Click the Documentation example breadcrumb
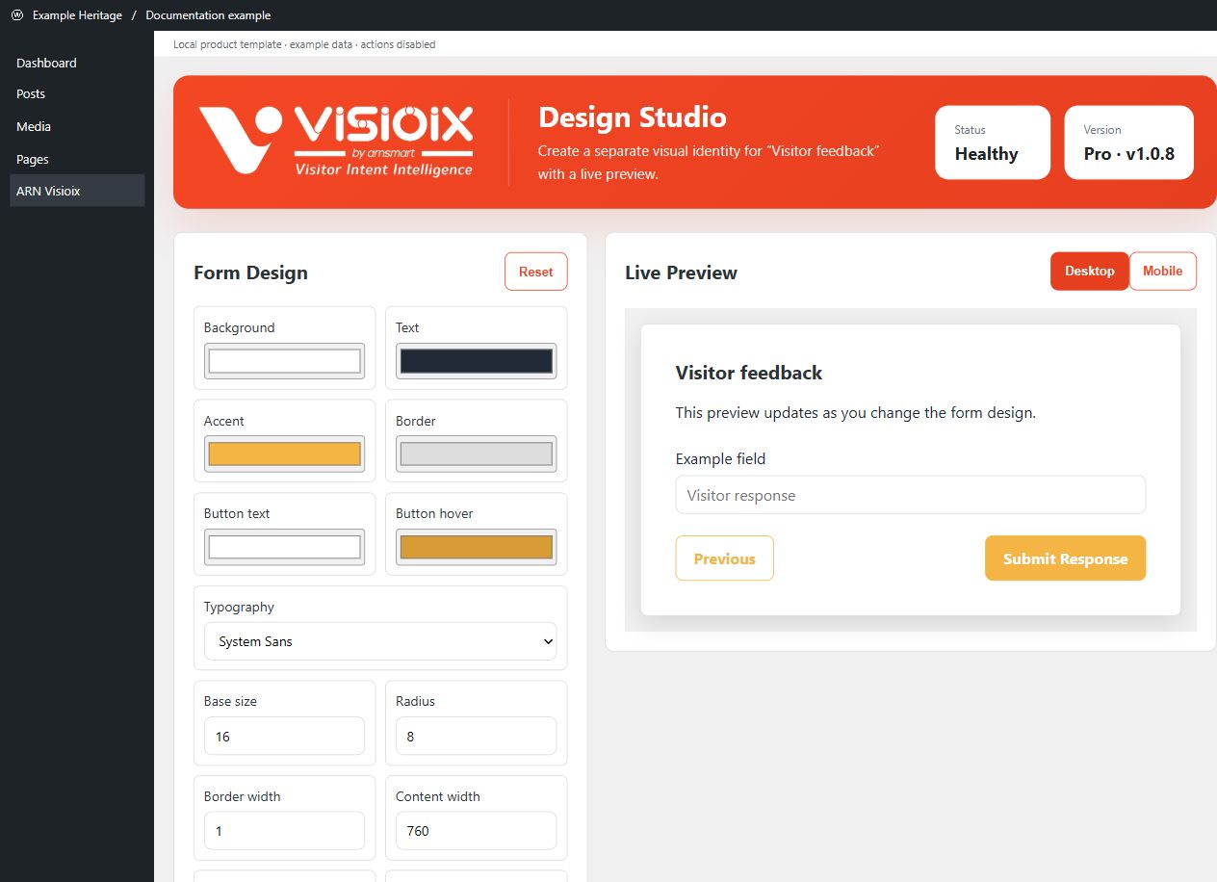The image size is (1217, 882). pos(208,15)
